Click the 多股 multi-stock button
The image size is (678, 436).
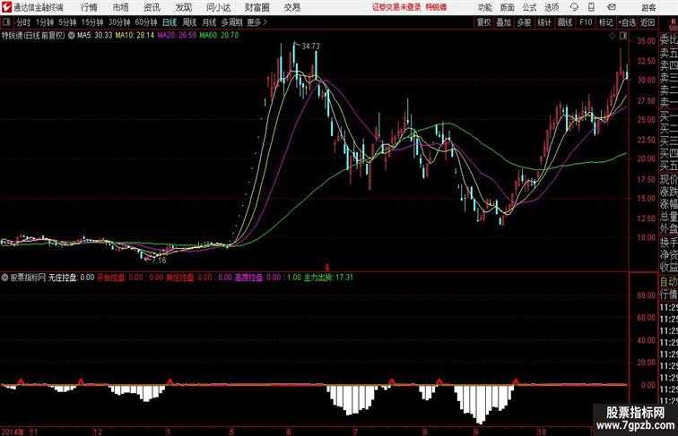(524, 22)
